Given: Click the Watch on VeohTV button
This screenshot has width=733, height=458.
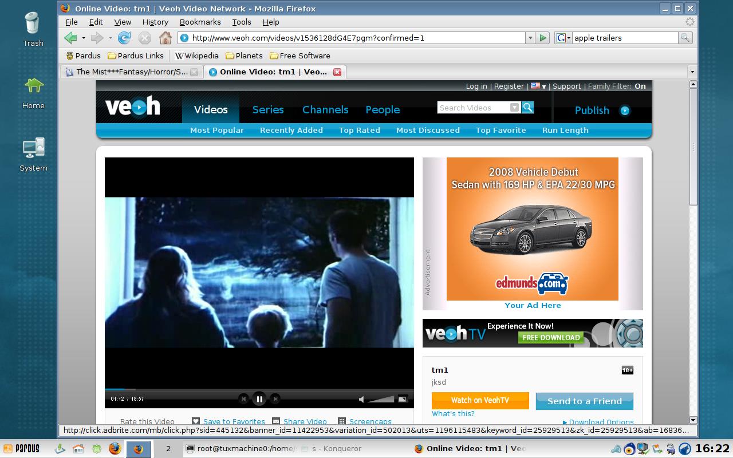Looking at the screenshot, I should coord(480,401).
